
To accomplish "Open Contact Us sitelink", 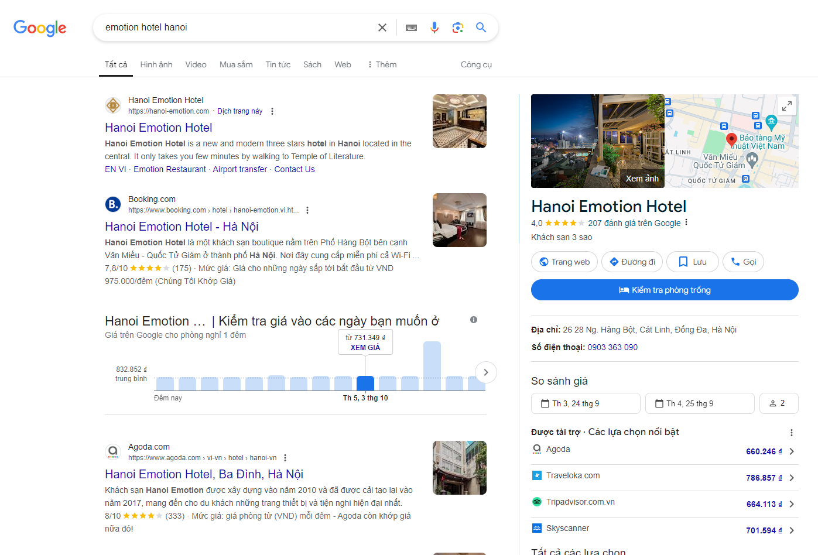I will [x=295, y=169].
